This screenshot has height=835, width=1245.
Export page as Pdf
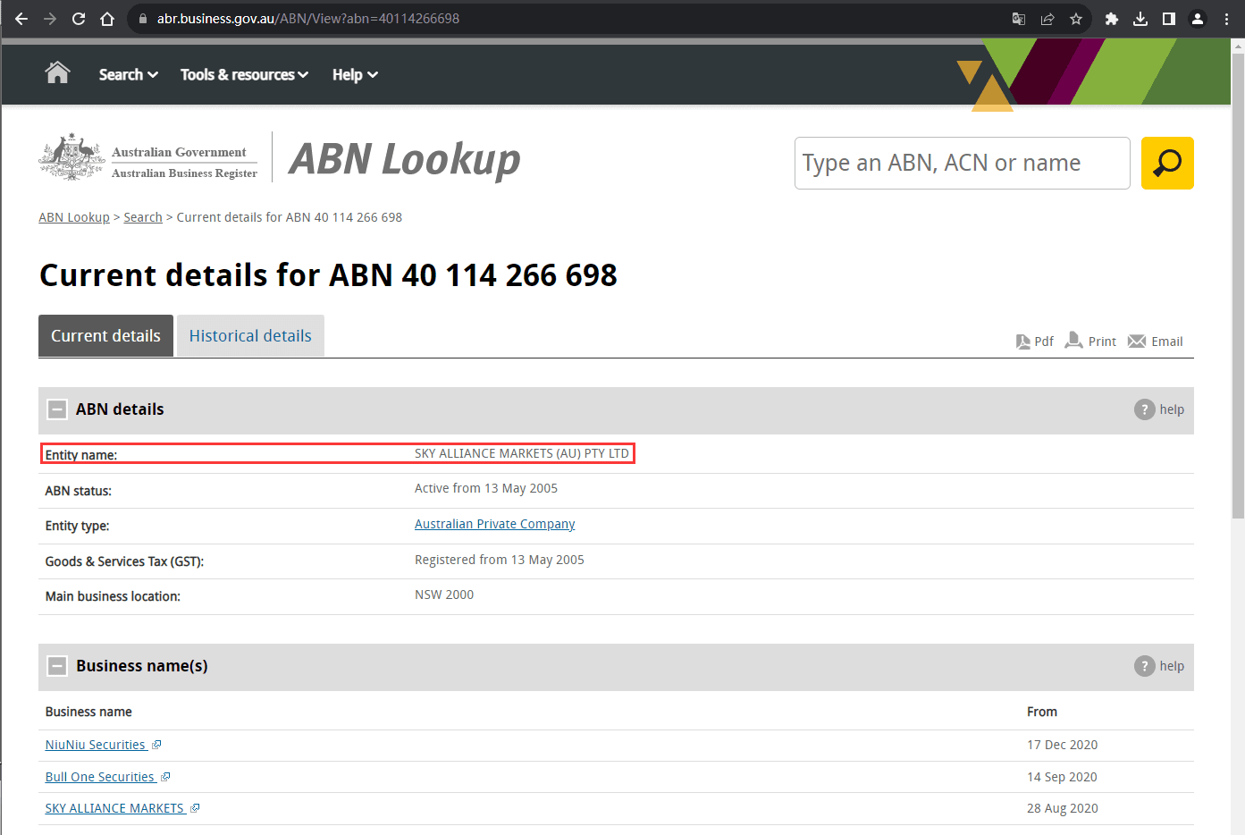click(1034, 342)
